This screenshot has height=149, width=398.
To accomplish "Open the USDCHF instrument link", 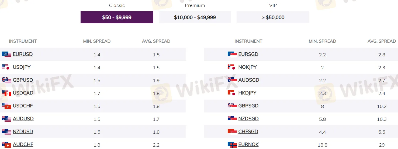I will pos(23,106).
